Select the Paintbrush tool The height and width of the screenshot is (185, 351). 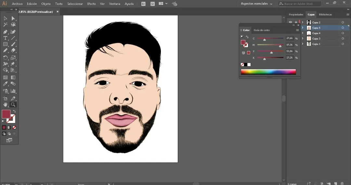click(13, 44)
